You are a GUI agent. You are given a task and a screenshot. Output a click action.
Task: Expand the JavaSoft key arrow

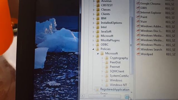[93, 32]
